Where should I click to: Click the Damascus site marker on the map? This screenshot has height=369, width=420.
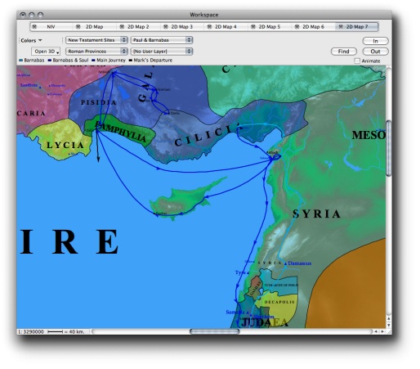pos(285,263)
